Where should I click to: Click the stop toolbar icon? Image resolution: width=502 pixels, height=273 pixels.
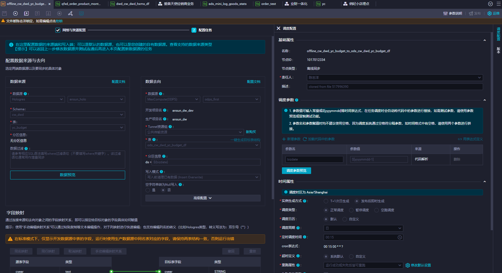(x=59, y=13)
